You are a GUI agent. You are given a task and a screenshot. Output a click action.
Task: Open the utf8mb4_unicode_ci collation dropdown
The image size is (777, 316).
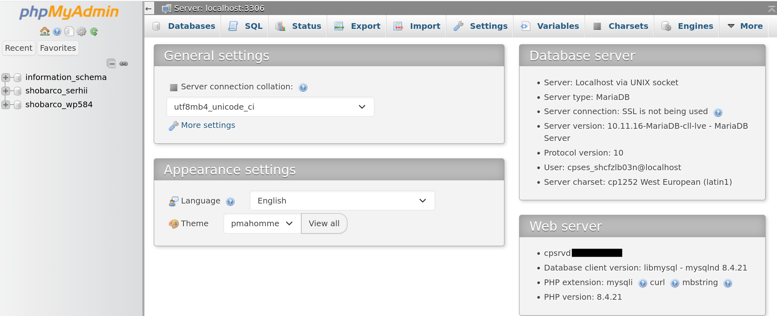(x=271, y=107)
